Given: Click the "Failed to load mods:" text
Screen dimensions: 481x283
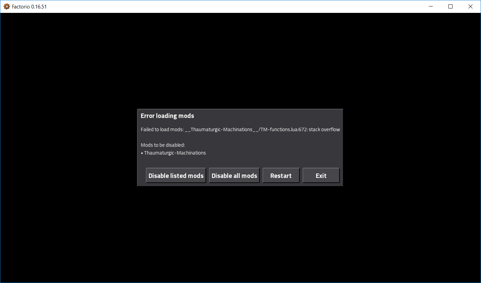Looking at the screenshot, I should tap(162, 129).
